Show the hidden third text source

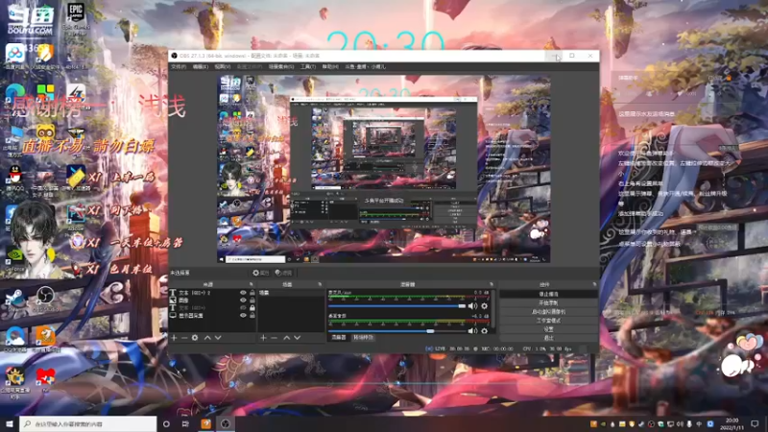[243, 308]
